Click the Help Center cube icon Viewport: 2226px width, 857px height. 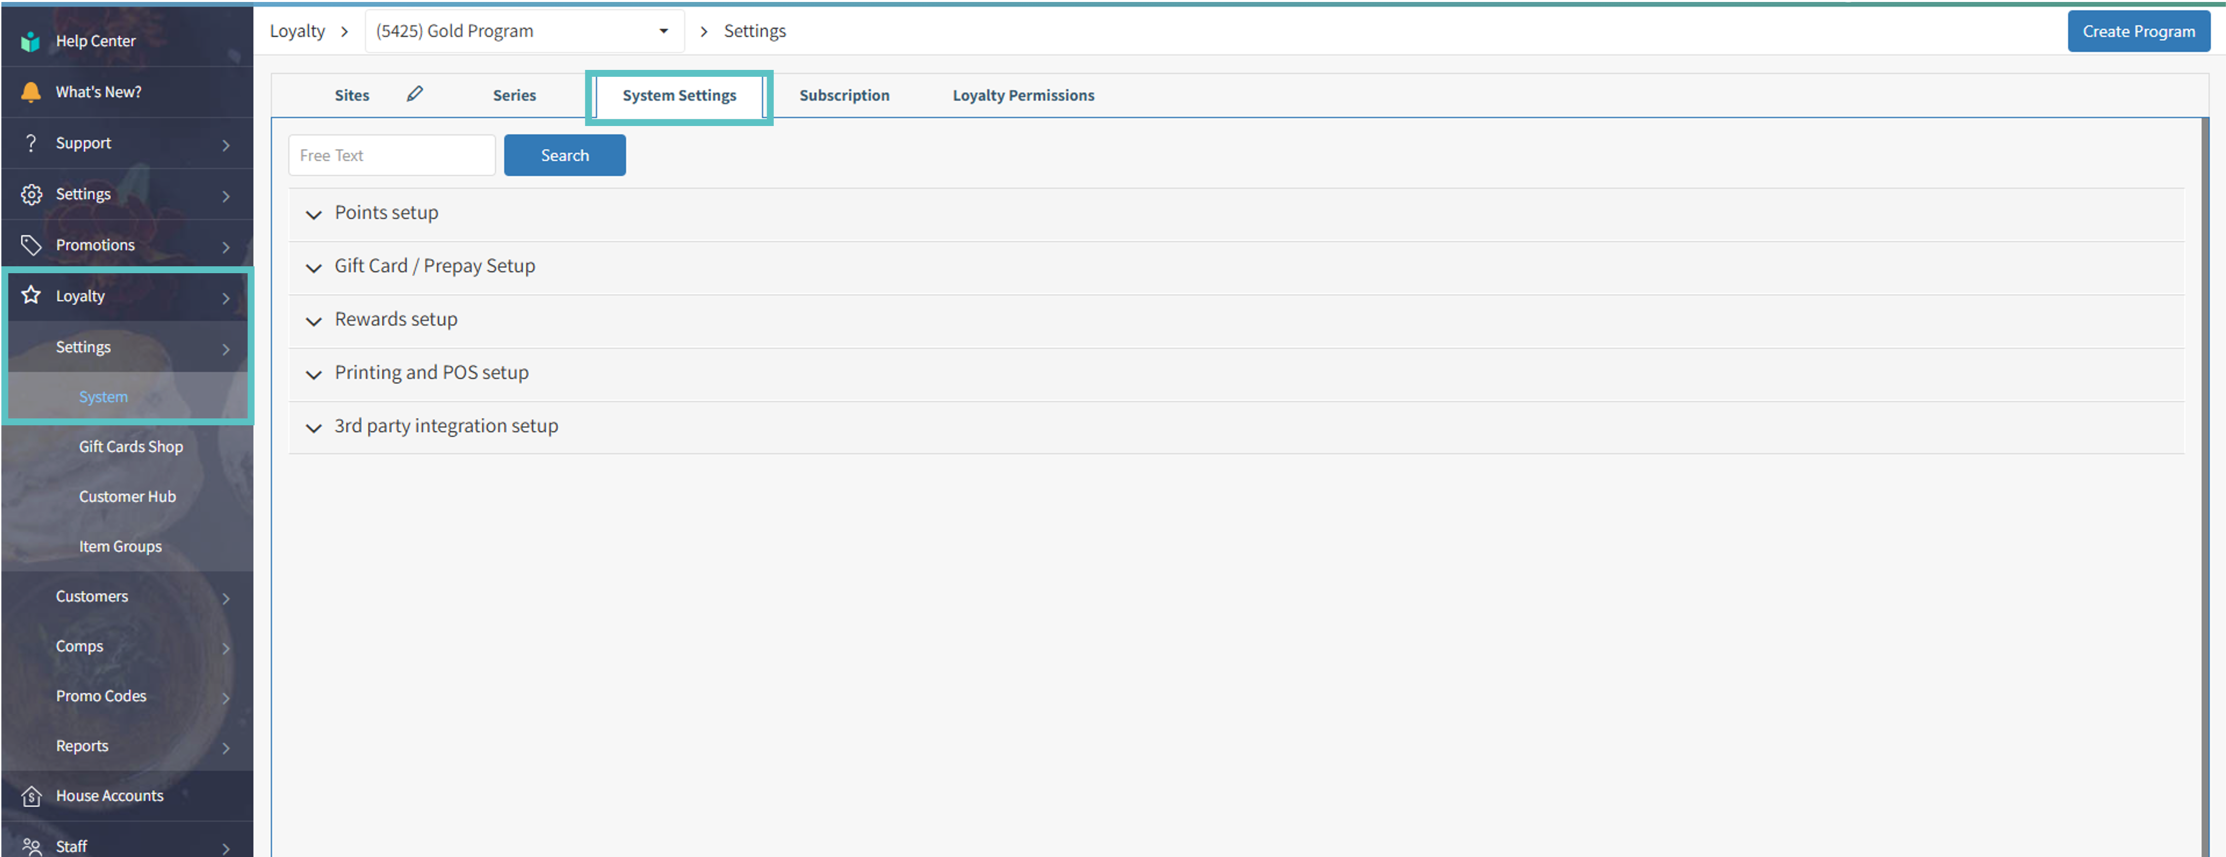(31, 41)
